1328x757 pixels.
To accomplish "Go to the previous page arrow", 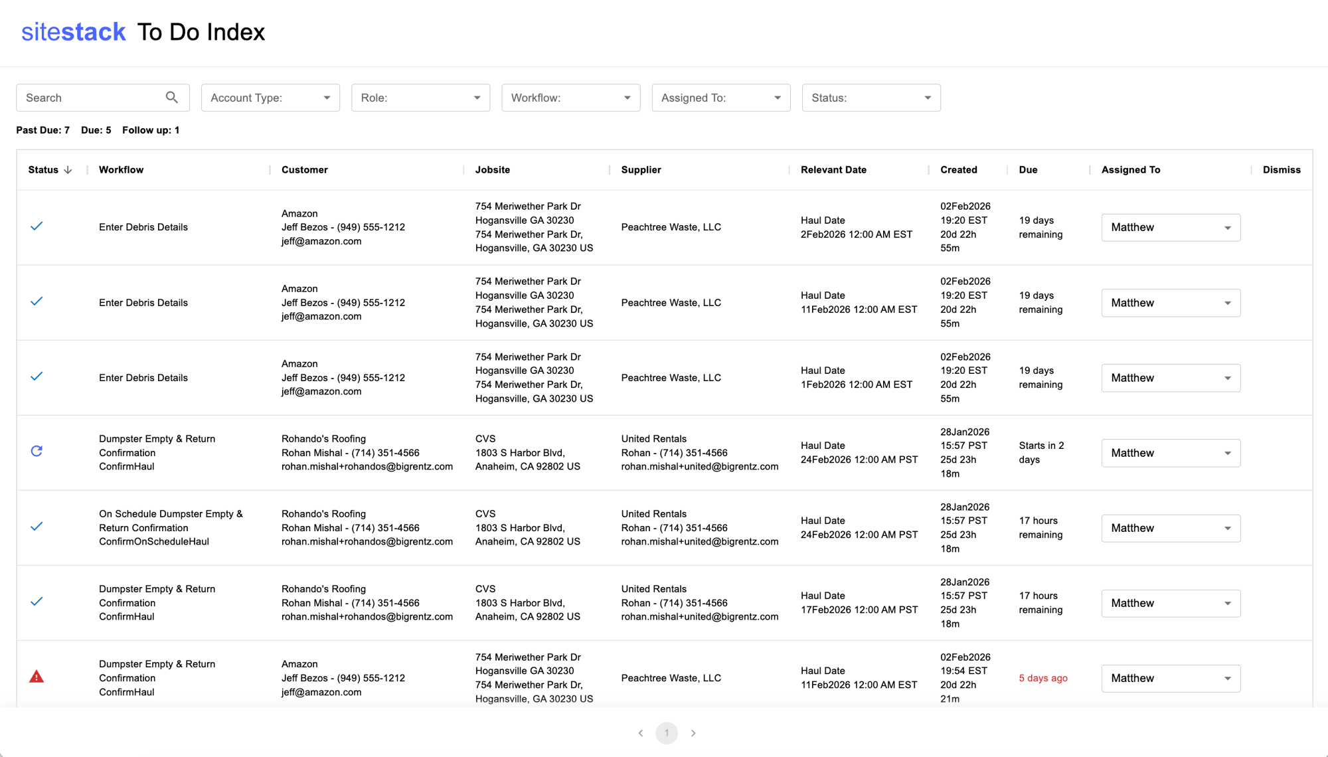I will coord(641,733).
